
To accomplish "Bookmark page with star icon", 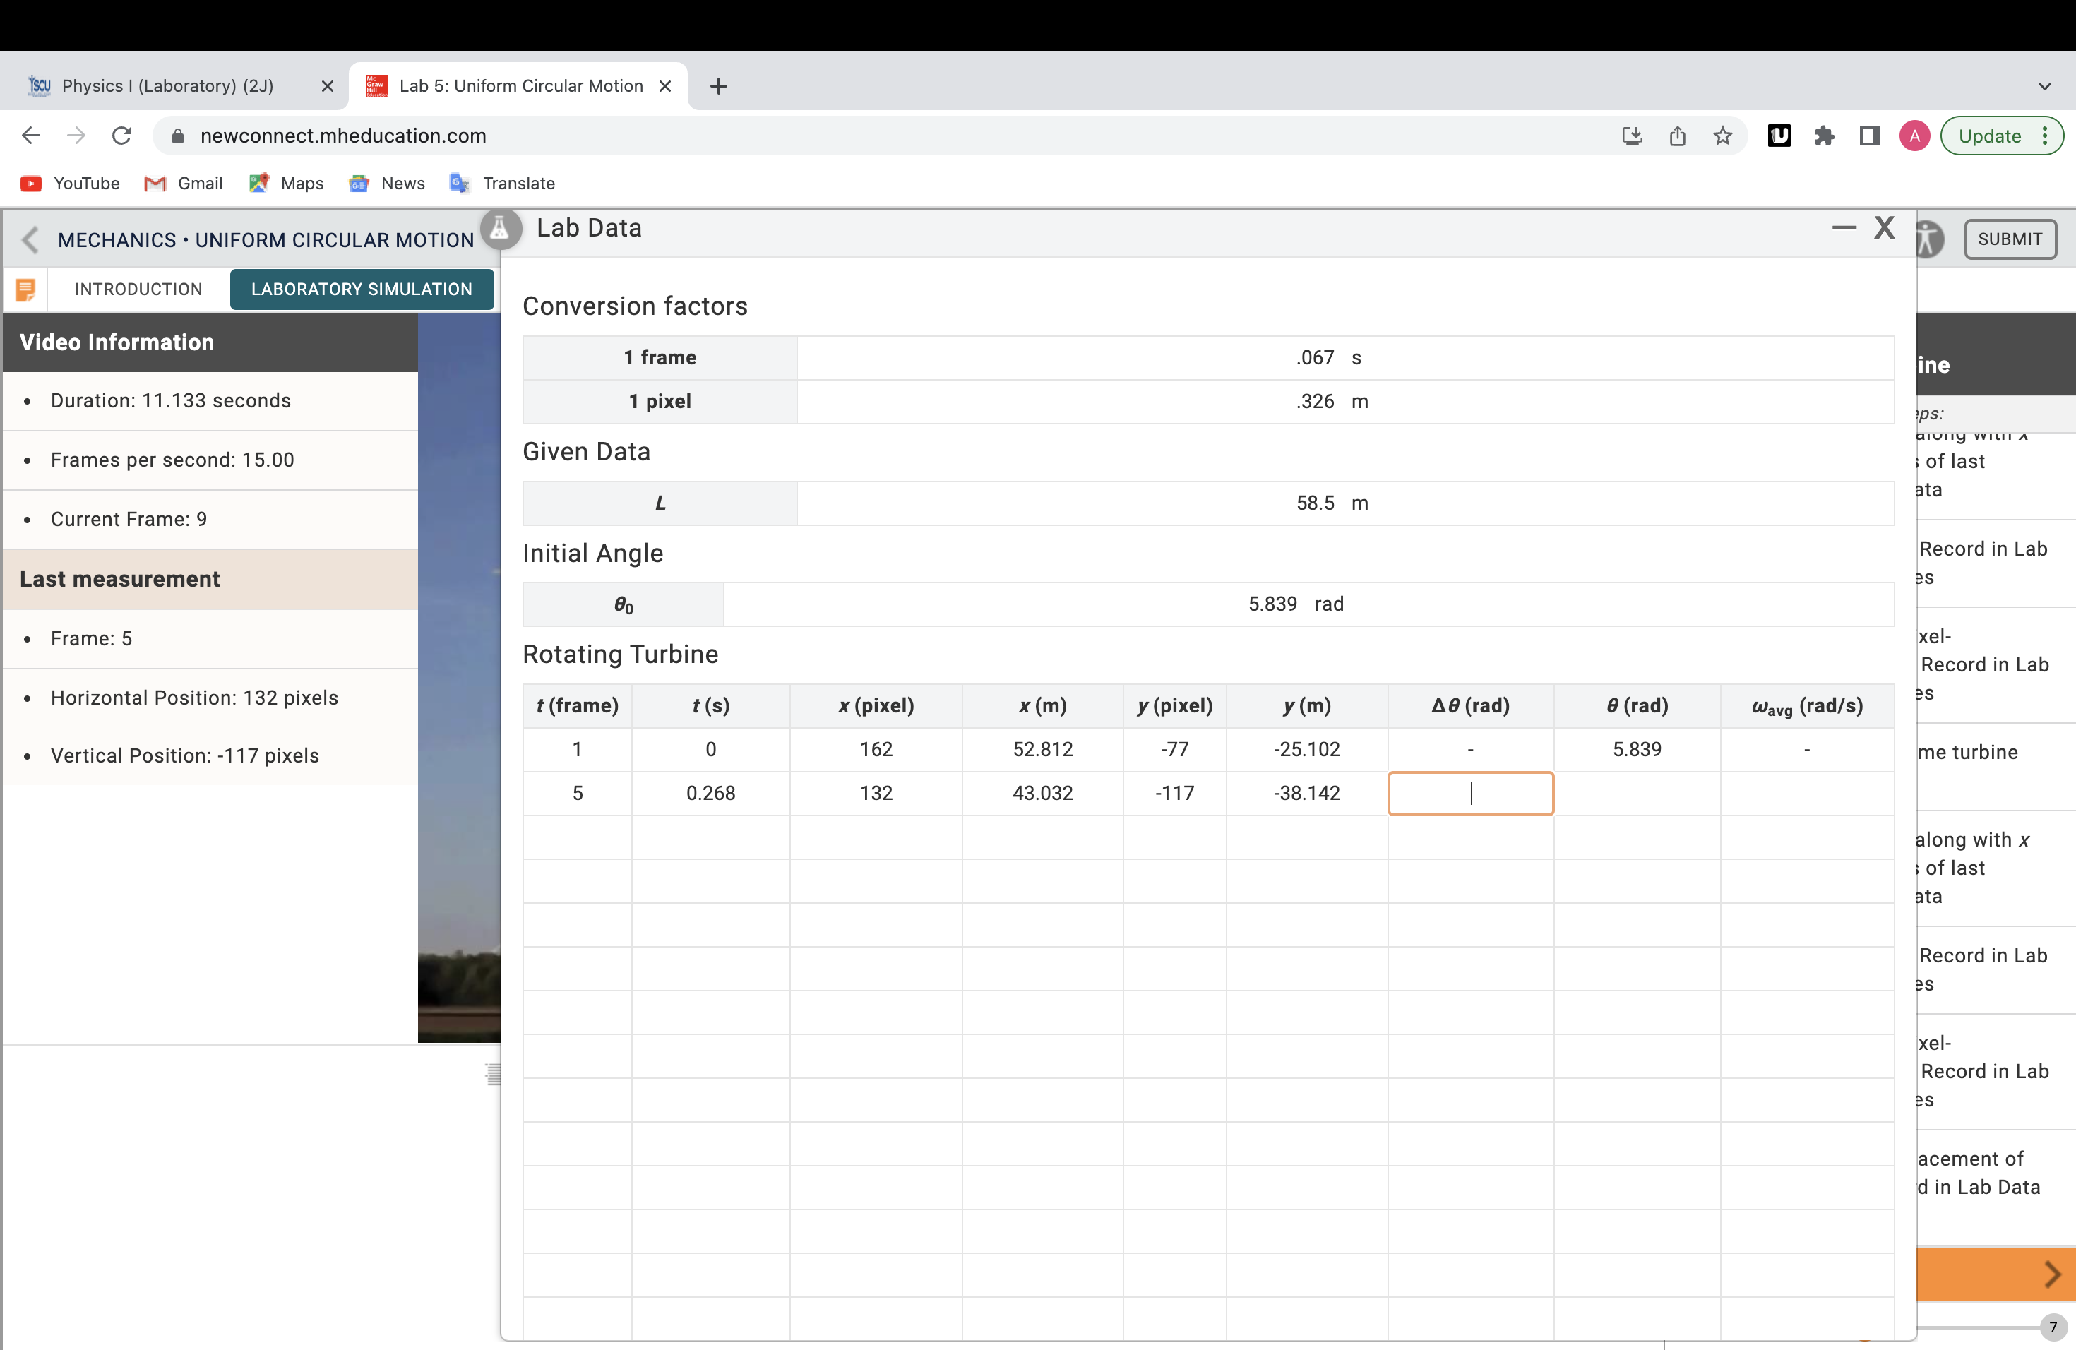I will [x=1722, y=136].
